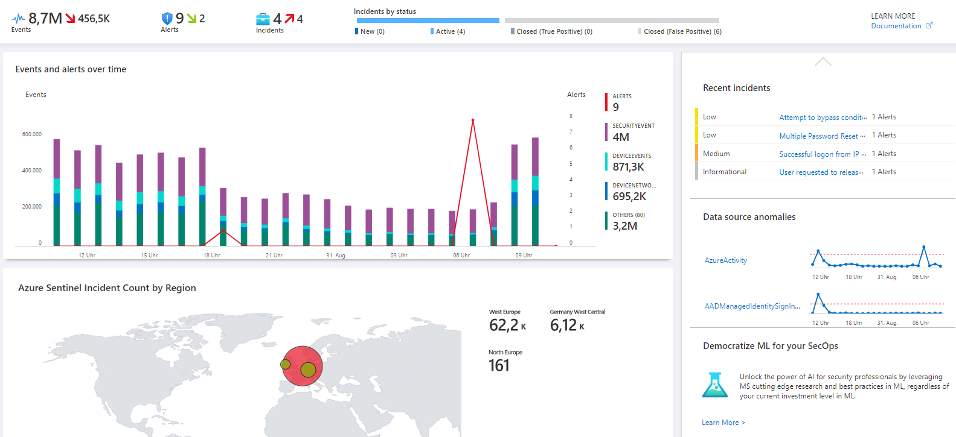The image size is (956, 437).
Task: Select the New (0) status legend
Action: [370, 31]
